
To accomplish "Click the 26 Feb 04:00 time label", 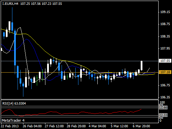I will tap(32, 126).
